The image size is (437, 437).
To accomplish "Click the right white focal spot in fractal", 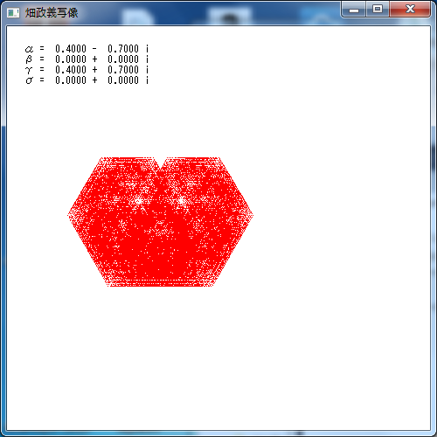I will coord(181,200).
